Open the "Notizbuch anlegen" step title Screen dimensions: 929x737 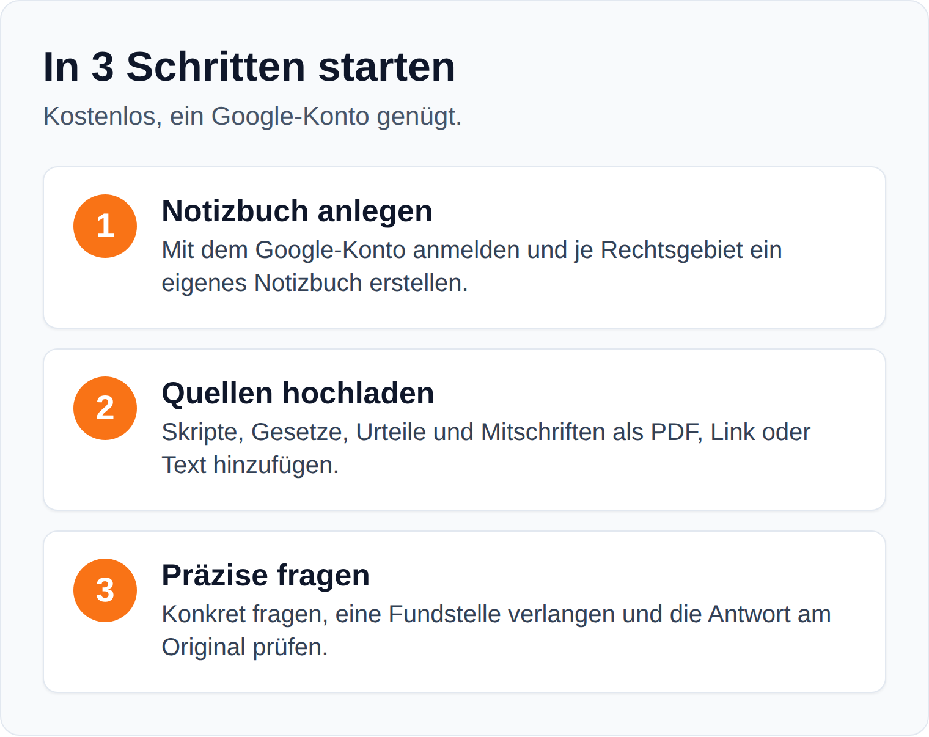tap(297, 211)
